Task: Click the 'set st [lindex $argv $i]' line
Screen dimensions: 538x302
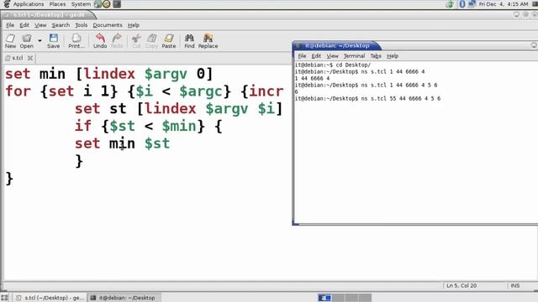Action: pos(179,108)
